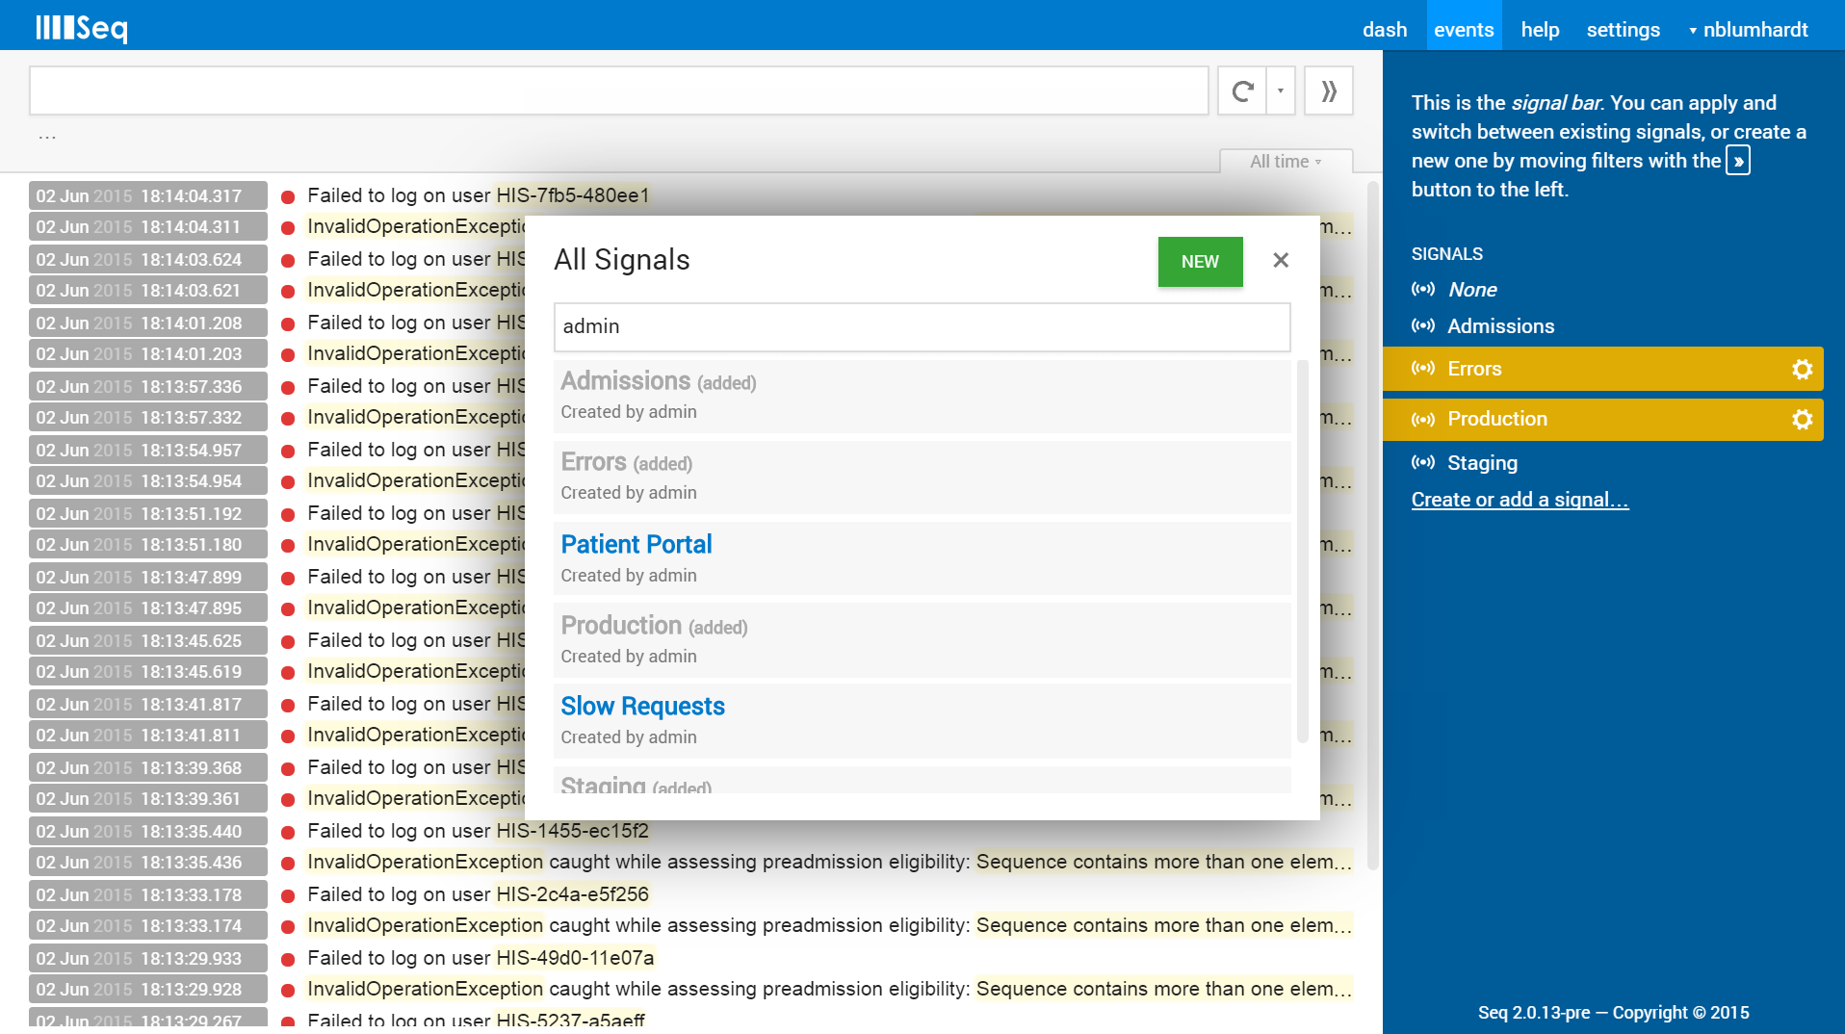
Task: Expand the event timestamped 18:13:35.440
Action: tap(148, 831)
